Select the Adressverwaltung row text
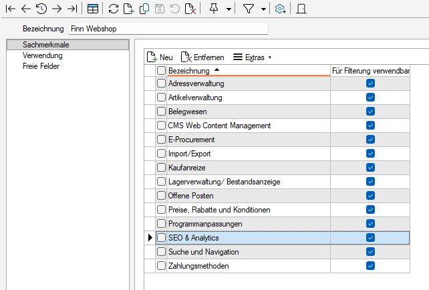Screen dimensions: 429x290 click(x=196, y=84)
